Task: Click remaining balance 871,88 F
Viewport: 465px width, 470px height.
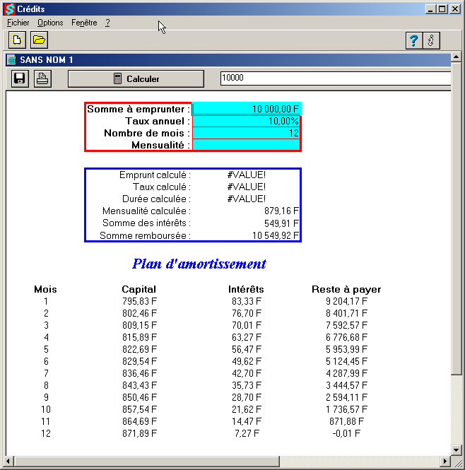Action: (x=346, y=421)
